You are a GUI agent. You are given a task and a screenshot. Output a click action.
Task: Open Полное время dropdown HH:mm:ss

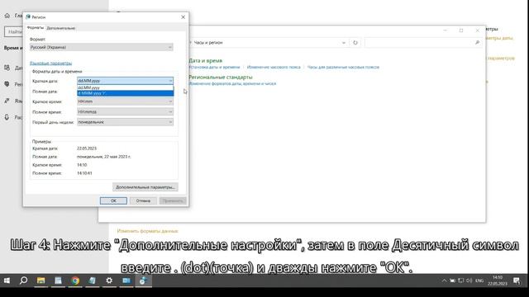click(125, 112)
